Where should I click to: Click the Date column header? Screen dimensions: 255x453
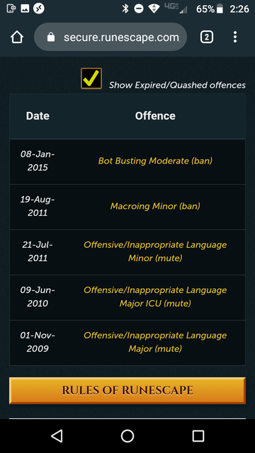[x=38, y=116]
